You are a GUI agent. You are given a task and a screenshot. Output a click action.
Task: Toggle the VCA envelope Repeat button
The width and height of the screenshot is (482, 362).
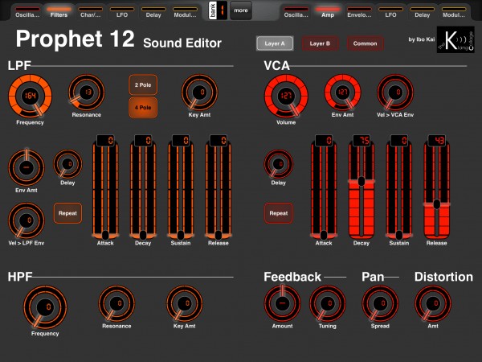[x=279, y=213]
